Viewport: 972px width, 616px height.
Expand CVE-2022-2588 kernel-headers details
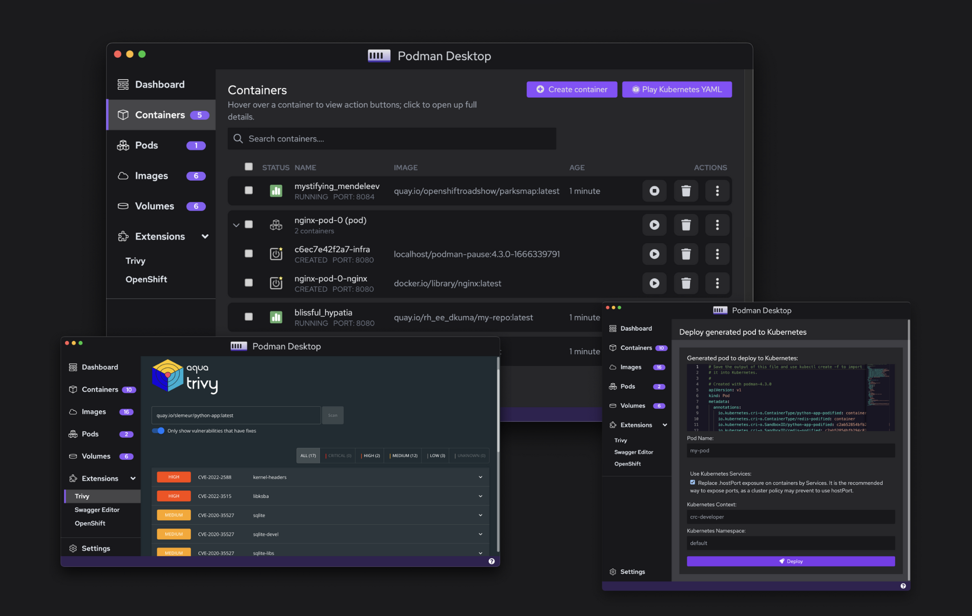[x=480, y=477]
